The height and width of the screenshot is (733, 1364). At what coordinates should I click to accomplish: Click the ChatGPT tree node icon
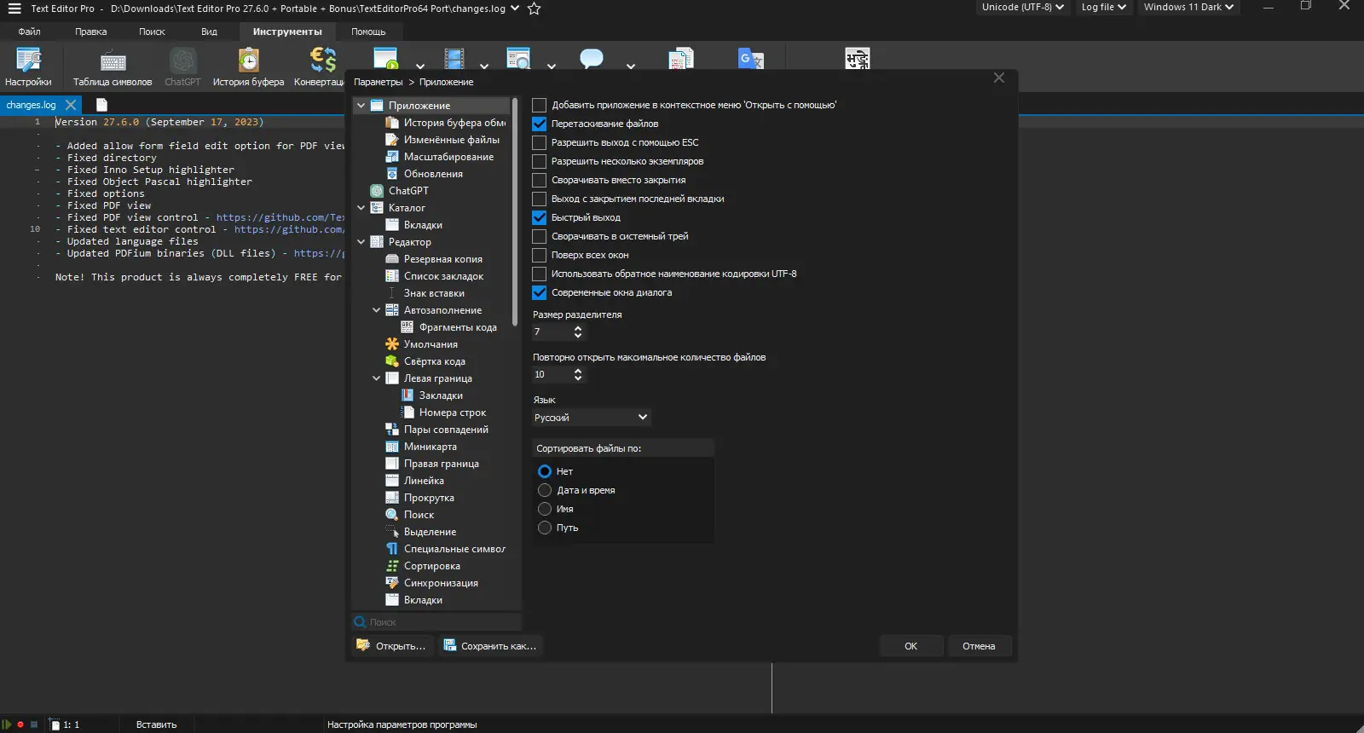coord(377,191)
